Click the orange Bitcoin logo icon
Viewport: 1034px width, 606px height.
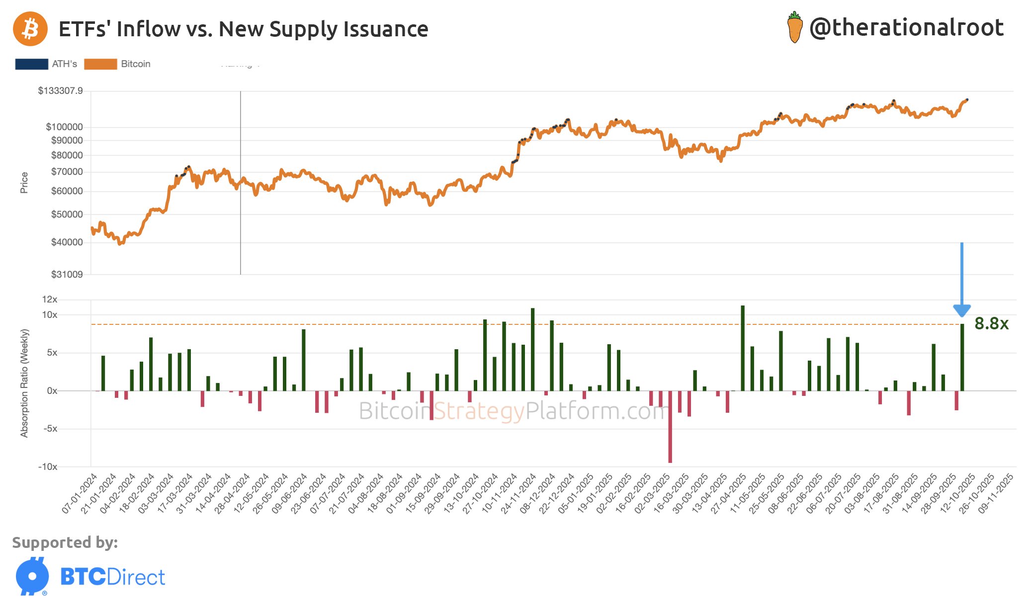30,29
